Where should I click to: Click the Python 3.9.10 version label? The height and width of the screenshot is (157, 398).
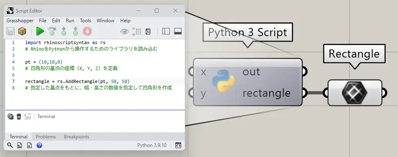(x=152, y=145)
